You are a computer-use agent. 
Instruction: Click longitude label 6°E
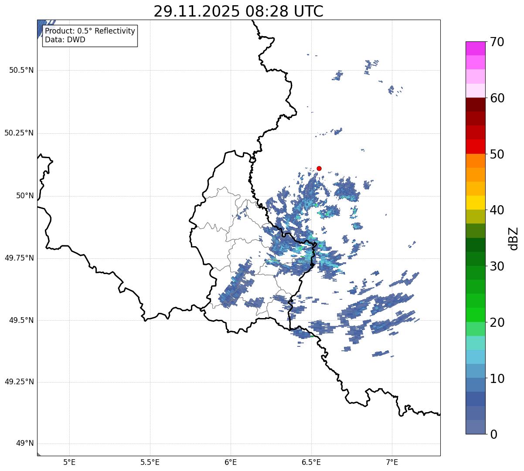(x=231, y=462)
